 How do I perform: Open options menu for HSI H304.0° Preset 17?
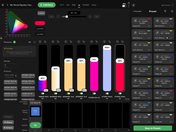pos(171,98)
